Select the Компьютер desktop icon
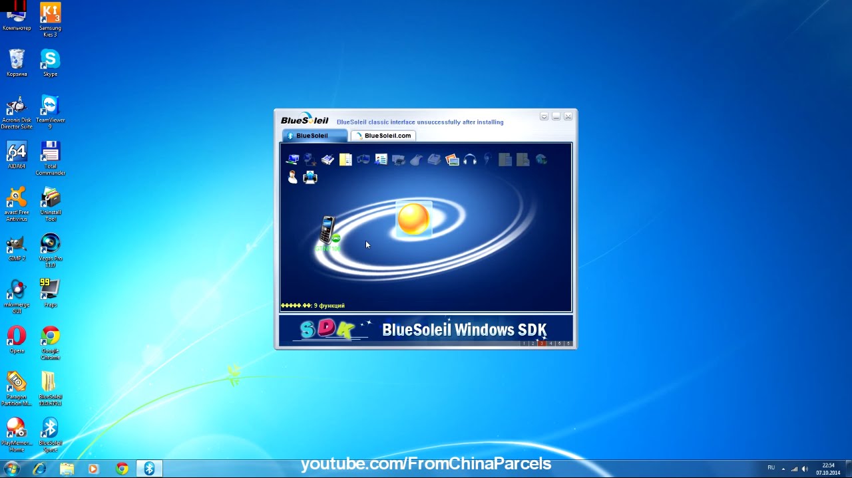852x478 pixels. 17,17
